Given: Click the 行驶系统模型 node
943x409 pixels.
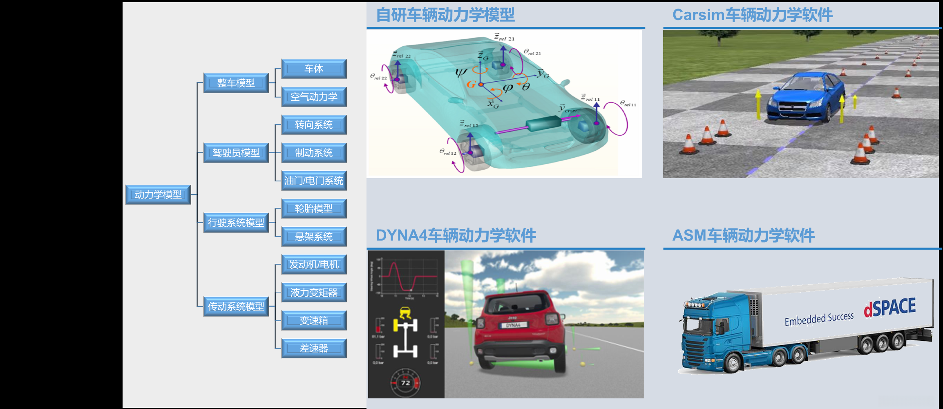Looking at the screenshot, I should click(236, 223).
